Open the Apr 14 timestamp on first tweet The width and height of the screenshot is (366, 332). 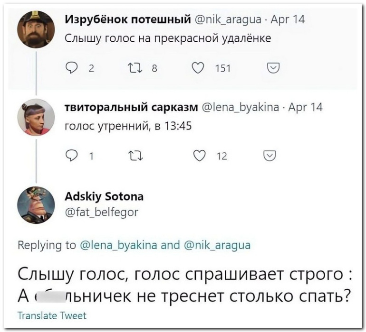click(x=290, y=20)
